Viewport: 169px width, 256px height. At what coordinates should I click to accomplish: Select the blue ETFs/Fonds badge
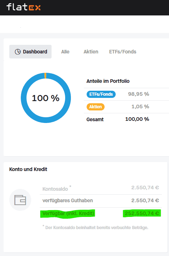point(101,94)
